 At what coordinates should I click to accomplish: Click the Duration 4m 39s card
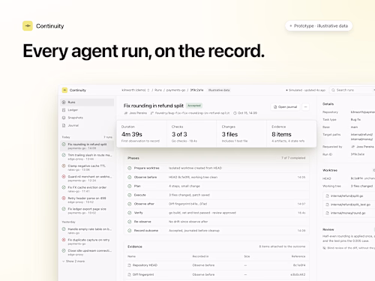point(142,134)
